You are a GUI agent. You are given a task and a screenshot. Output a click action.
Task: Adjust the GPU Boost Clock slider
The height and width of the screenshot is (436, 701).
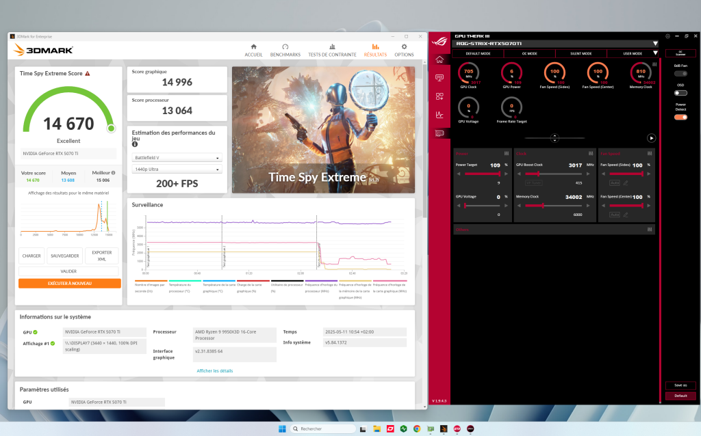coord(554,174)
